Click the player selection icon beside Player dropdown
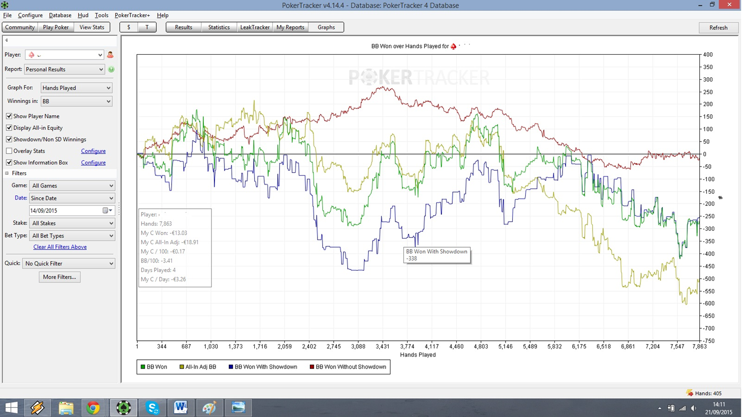742x417 pixels. click(x=110, y=55)
